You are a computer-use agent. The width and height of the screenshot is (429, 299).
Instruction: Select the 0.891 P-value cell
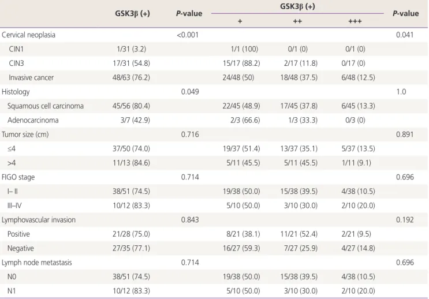405,134
